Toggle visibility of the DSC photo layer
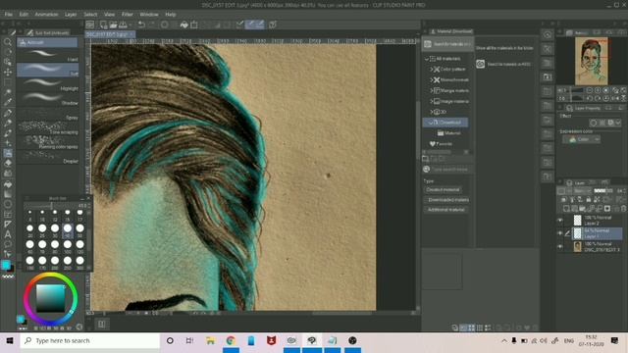Viewport: 628px width, 353px height. coord(560,246)
